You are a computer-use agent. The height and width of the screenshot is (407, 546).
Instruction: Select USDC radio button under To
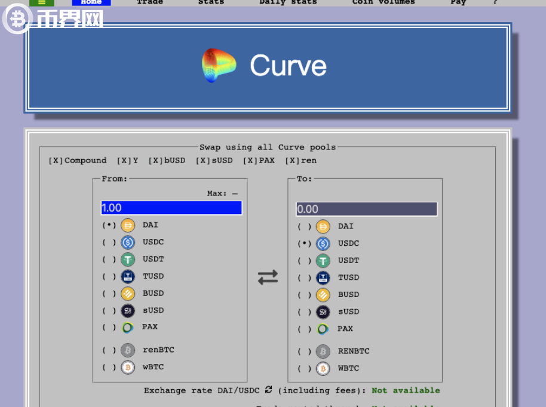click(x=304, y=244)
